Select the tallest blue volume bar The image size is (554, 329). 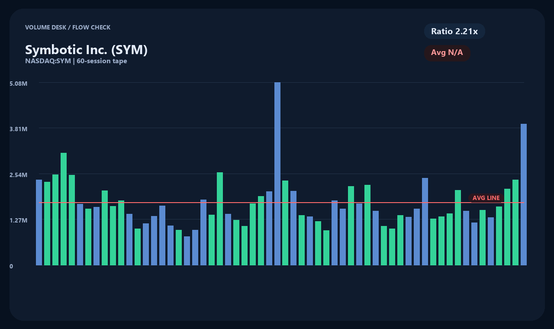point(277,174)
